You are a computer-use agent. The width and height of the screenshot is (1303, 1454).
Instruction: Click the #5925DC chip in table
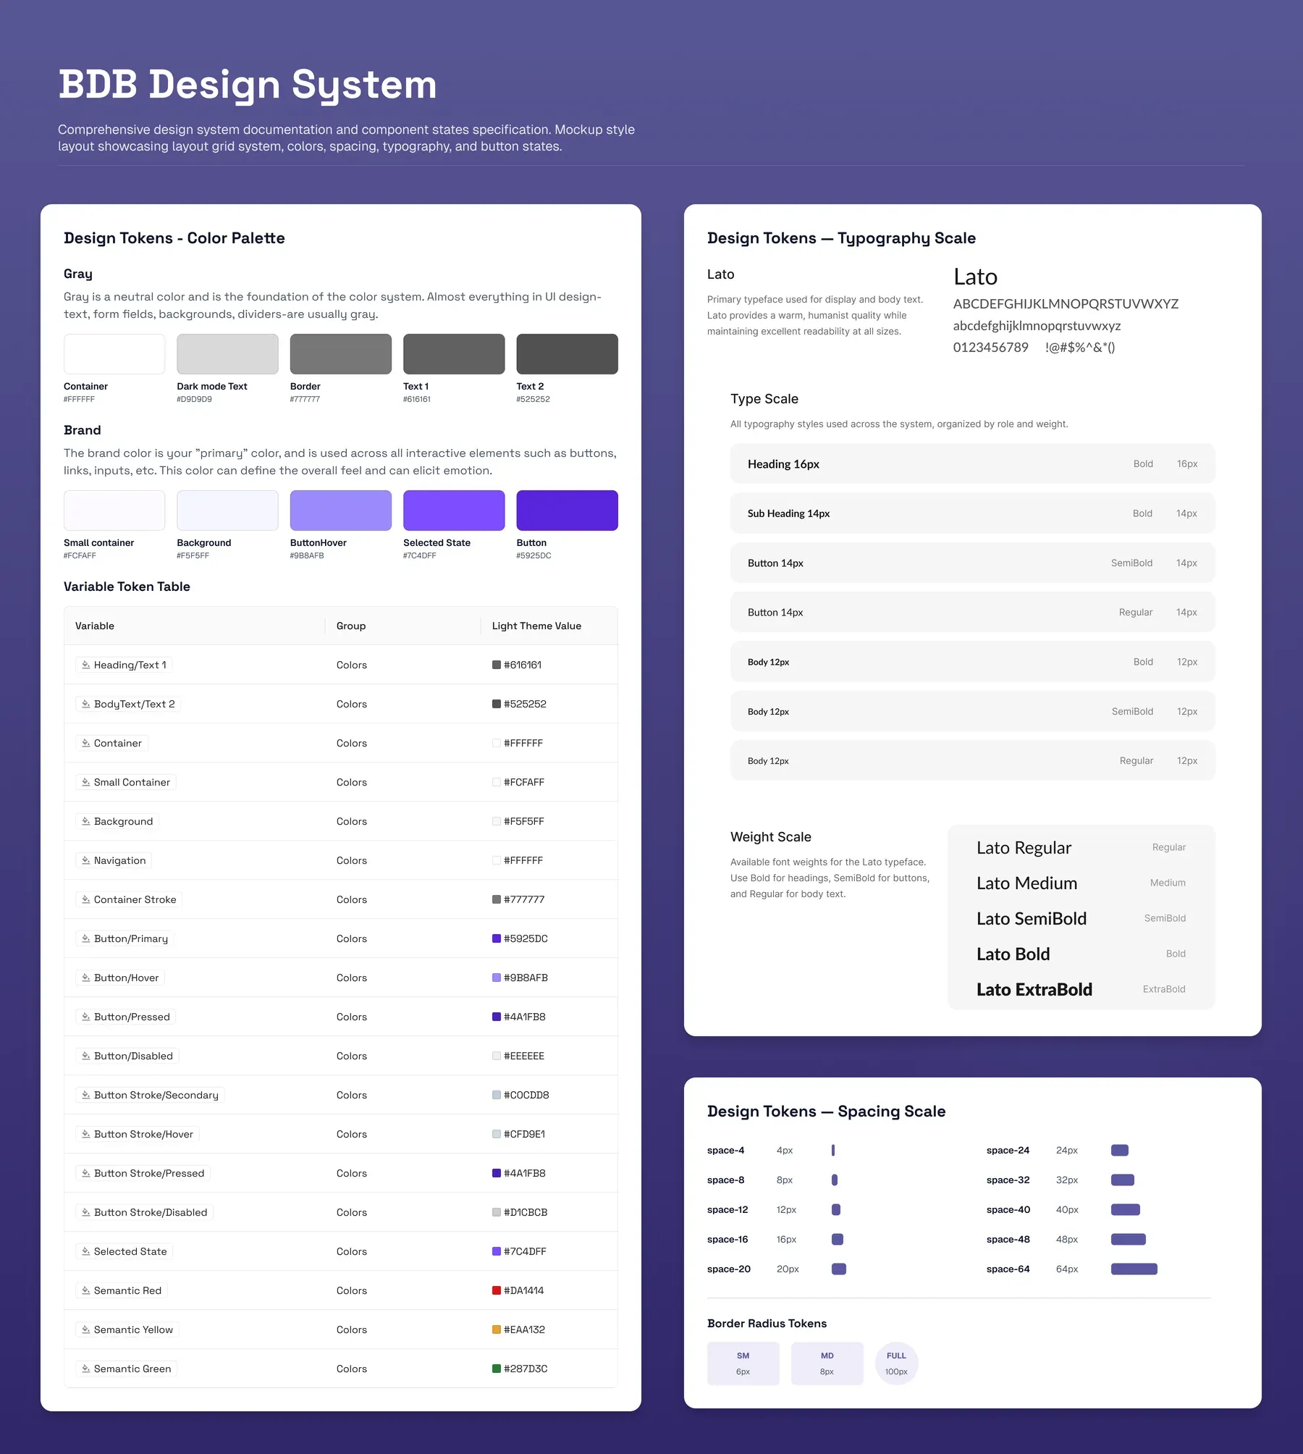point(497,938)
